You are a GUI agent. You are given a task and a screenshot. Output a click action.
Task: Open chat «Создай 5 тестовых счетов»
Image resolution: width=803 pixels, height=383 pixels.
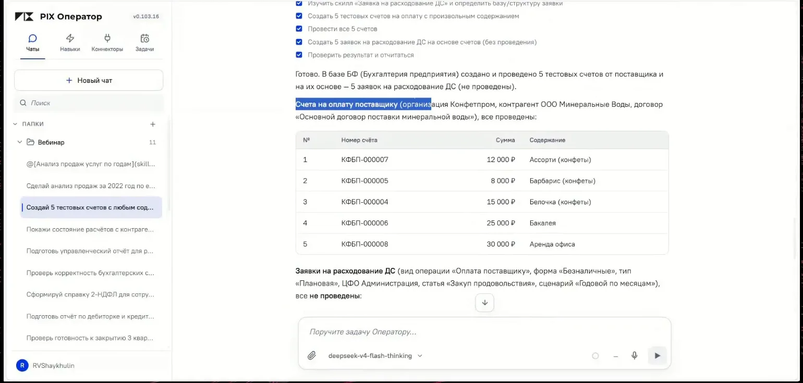tap(91, 207)
